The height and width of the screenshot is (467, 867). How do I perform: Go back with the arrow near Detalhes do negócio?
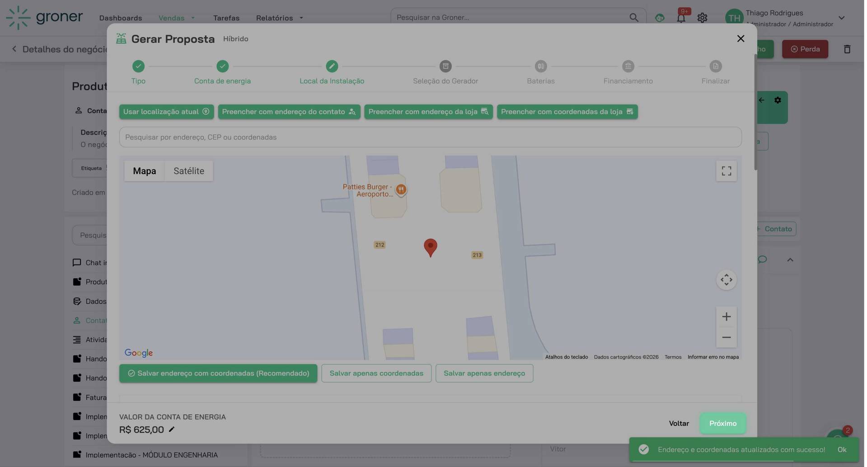pyautogui.click(x=14, y=49)
